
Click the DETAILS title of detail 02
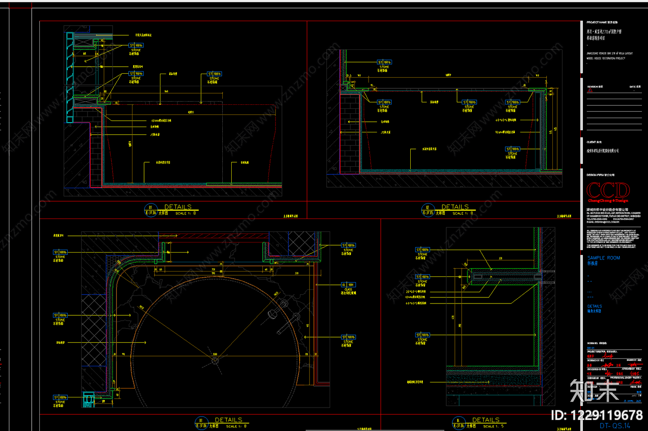tap(455, 207)
